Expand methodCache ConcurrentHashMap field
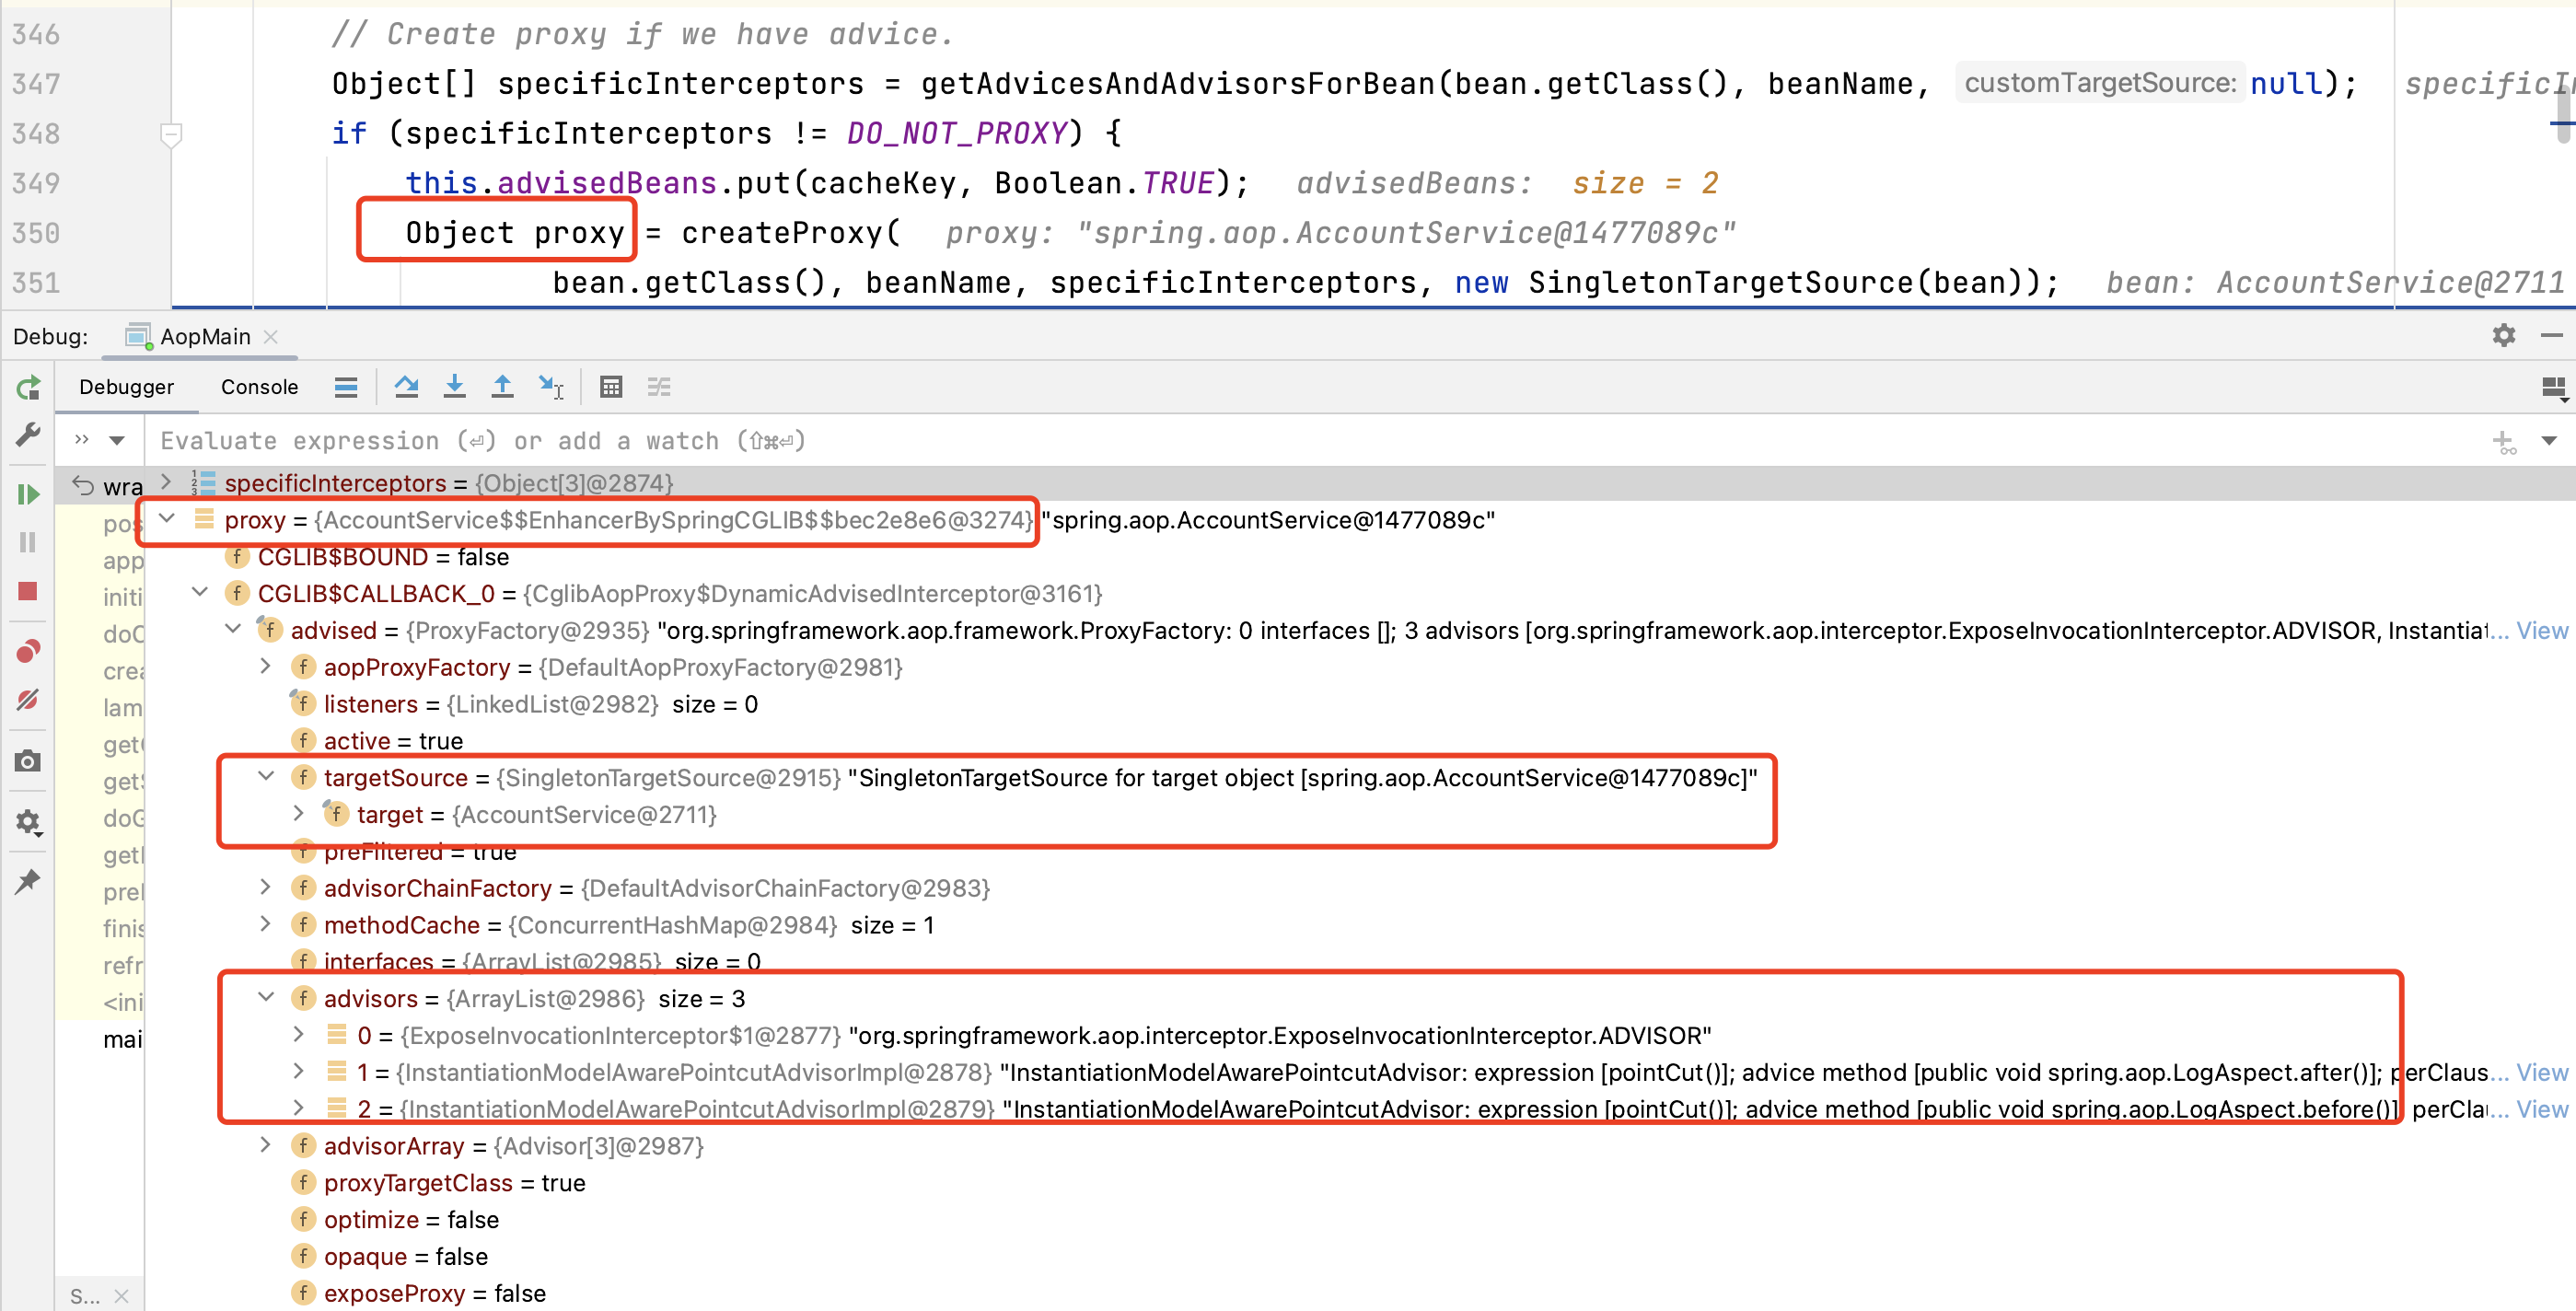This screenshot has height=1311, width=2576. point(266,925)
